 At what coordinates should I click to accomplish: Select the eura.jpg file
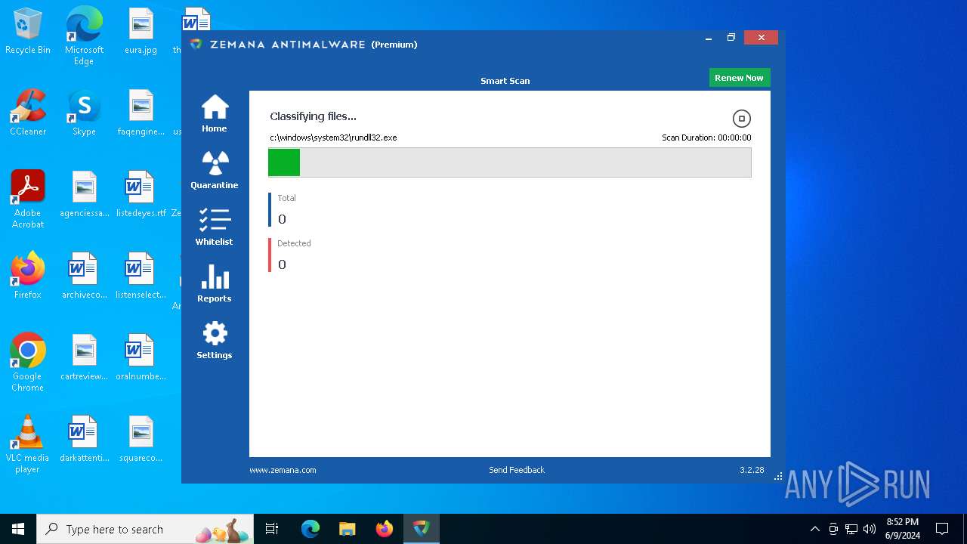pyautogui.click(x=141, y=32)
